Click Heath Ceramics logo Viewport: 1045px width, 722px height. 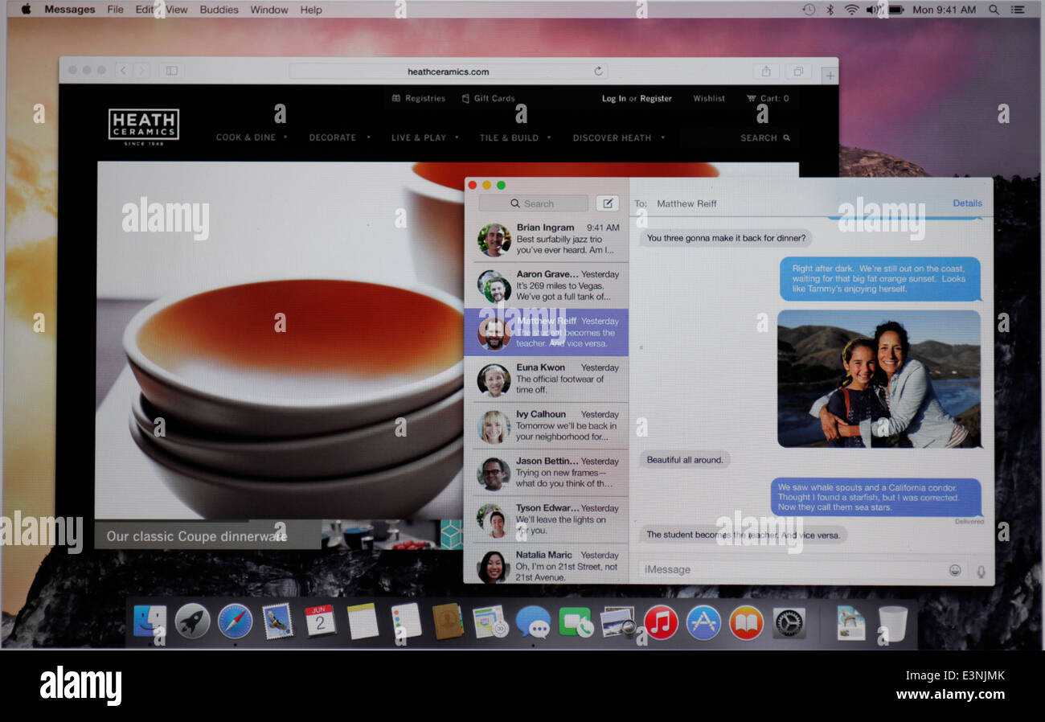[144, 126]
